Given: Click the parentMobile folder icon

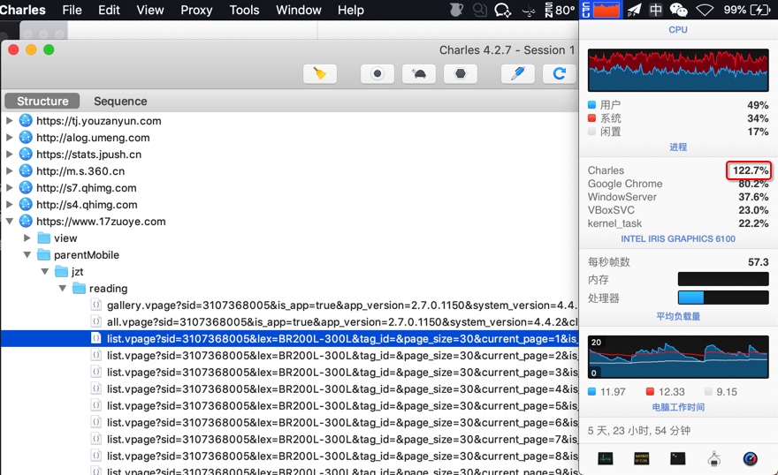Looking at the screenshot, I should [44, 254].
